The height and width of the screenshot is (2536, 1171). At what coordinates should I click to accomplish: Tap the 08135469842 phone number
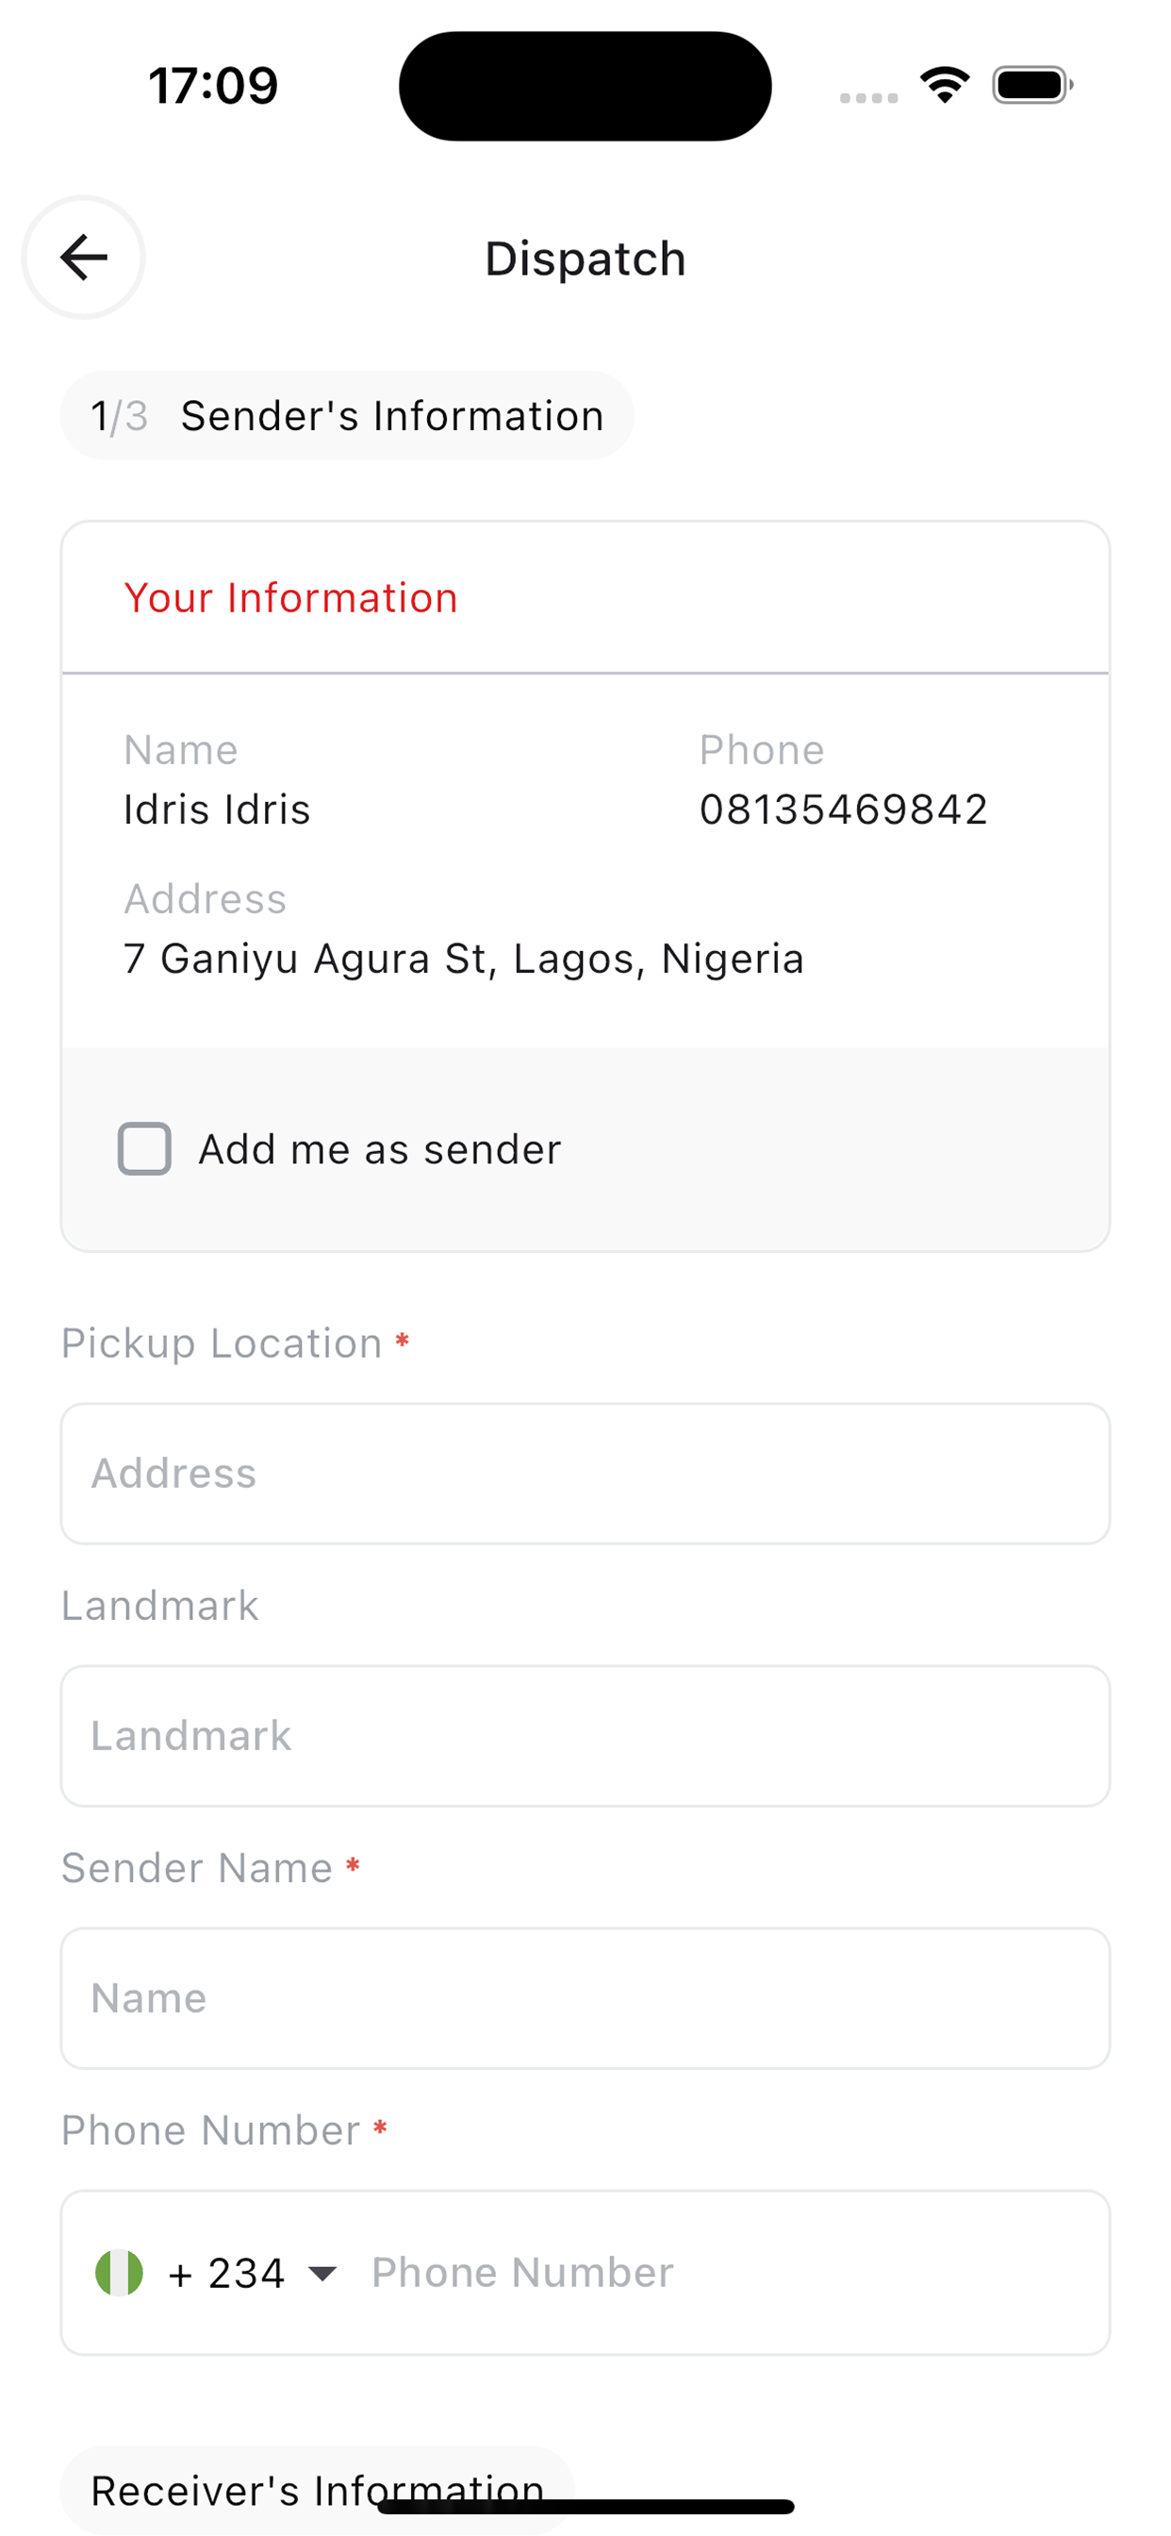[x=842, y=810]
